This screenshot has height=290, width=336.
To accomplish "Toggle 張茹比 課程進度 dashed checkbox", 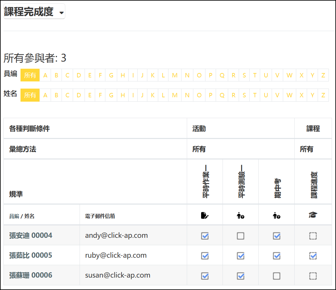I will point(313,256).
